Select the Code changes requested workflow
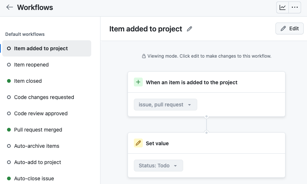Screen dimensions: 307x184 click(47, 97)
